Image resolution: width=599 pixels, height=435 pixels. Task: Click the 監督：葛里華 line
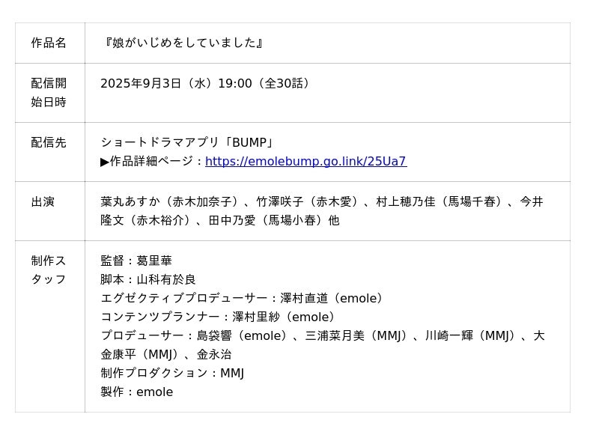[x=136, y=261]
